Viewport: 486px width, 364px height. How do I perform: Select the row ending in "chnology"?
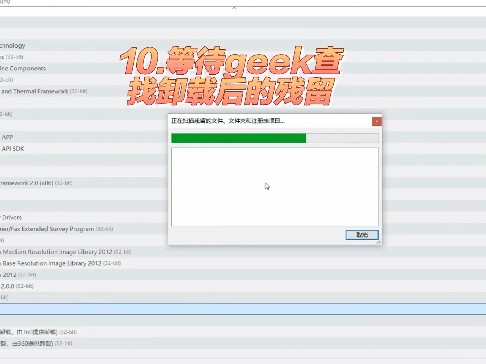(x=243, y=45)
